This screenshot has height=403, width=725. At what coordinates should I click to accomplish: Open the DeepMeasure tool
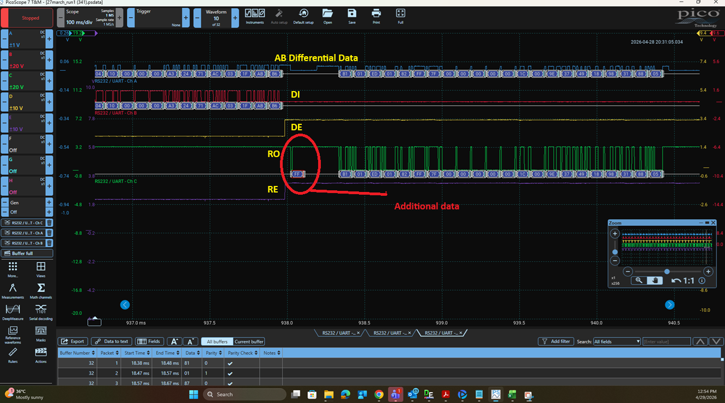pos(13,311)
